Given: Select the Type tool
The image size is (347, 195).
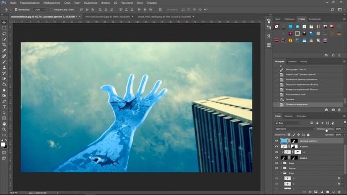Looking at the screenshot, I should coord(4,107).
